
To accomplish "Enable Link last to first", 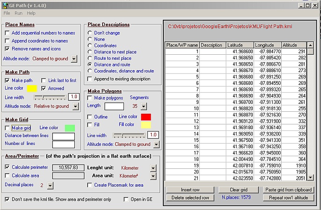I will point(44,80).
